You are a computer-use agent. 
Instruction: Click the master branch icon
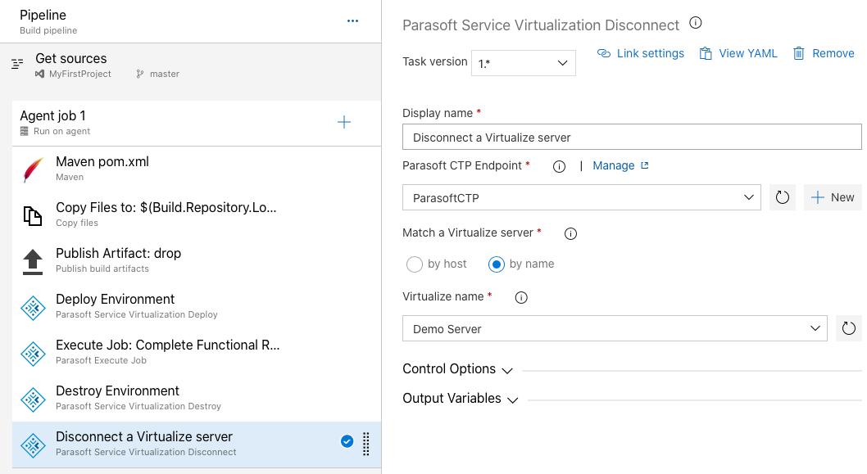coord(140,74)
